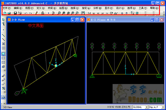Set view to xy plane
This screenshot has height=110, width=166.
94,13
